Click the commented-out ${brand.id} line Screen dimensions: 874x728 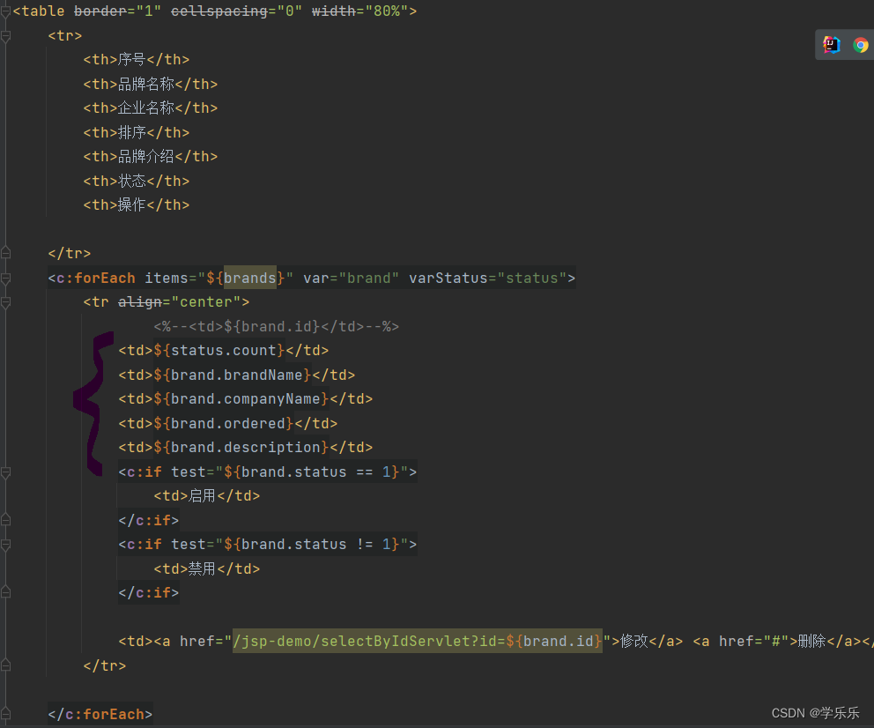coord(276,326)
